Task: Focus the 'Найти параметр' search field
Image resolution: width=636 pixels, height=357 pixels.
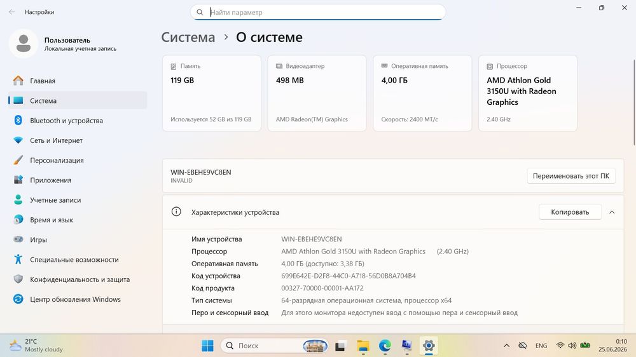Action: coord(318,12)
